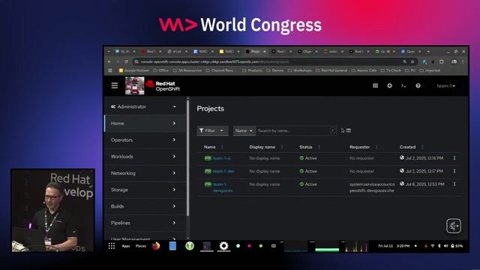Screen dimensions: 480x270
Task: Open the desktop show-applications grid
Action: tap(112, 246)
